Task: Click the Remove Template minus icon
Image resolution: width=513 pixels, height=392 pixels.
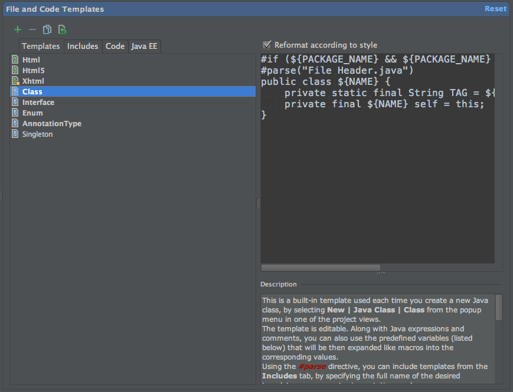Action: point(32,29)
